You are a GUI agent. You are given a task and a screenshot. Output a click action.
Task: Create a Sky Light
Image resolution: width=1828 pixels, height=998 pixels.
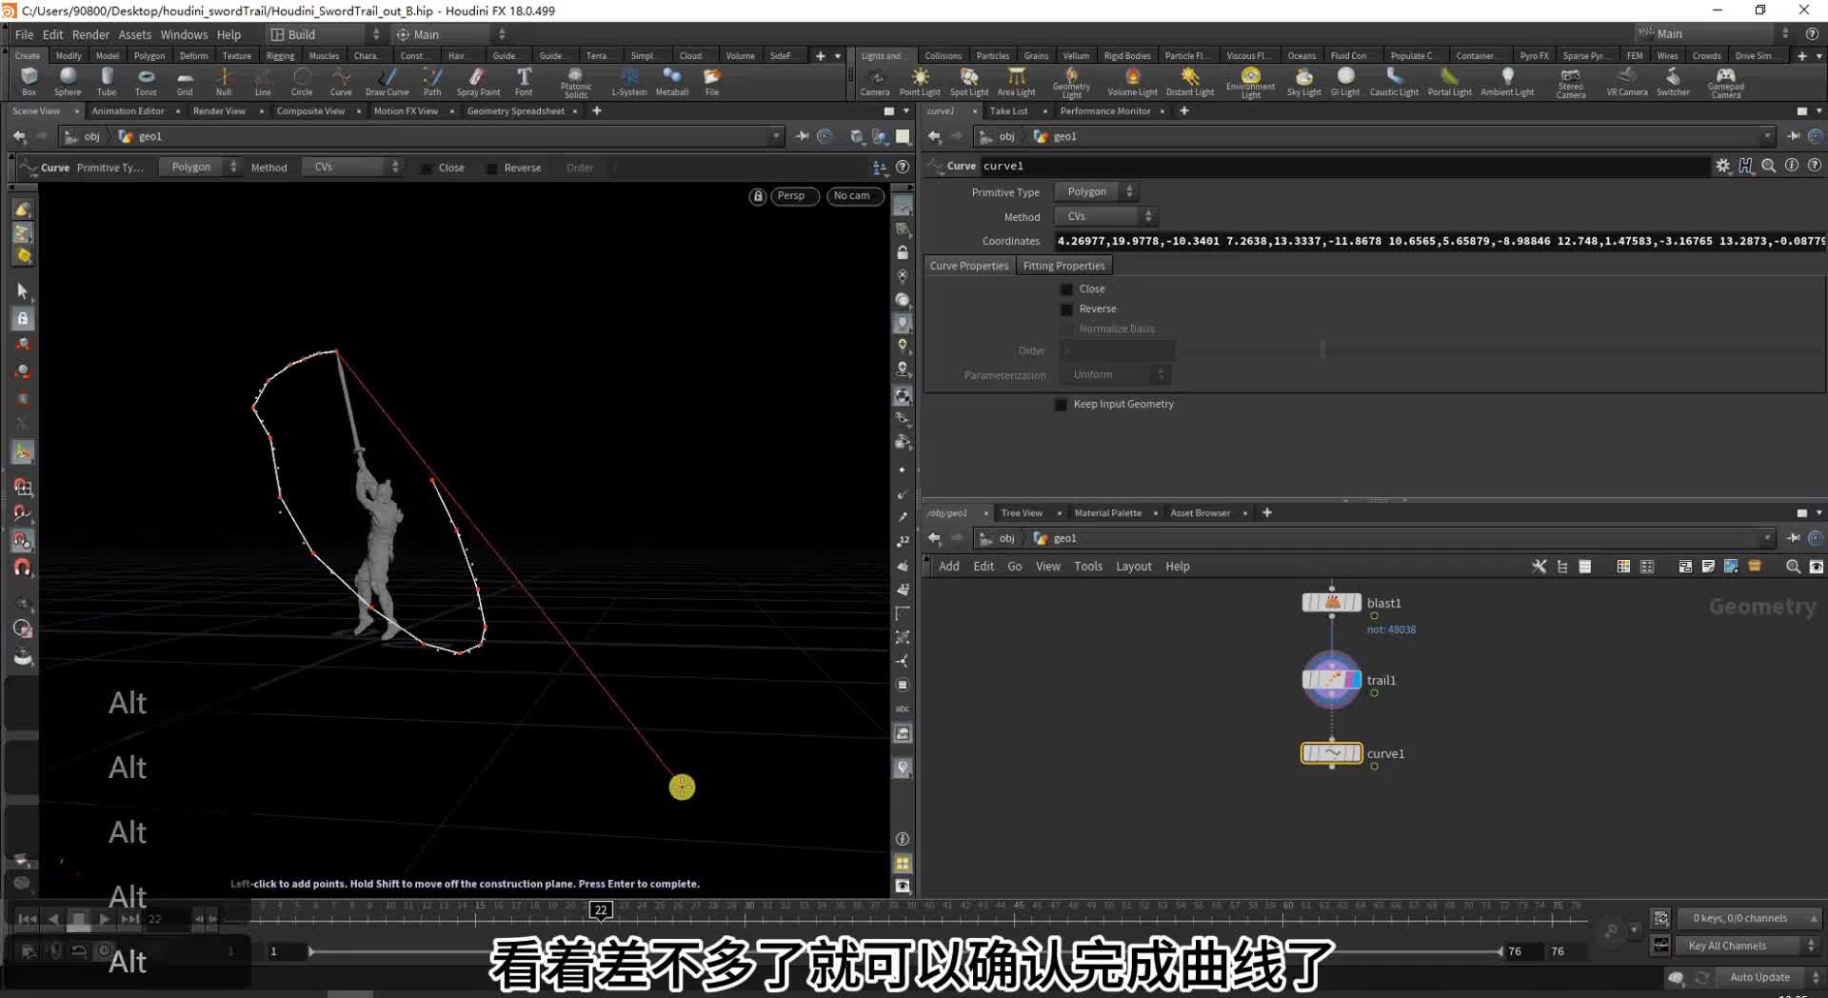pos(1304,81)
